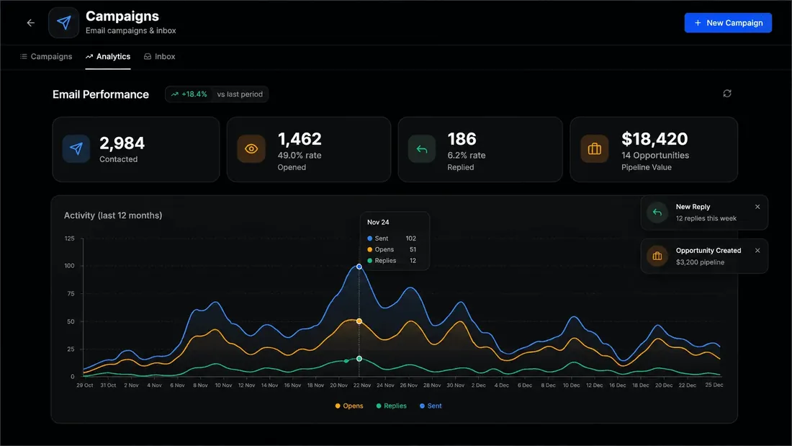This screenshot has width=792, height=446.
Task: Click the Pipeline Value briefcase icon
Action: pos(595,148)
